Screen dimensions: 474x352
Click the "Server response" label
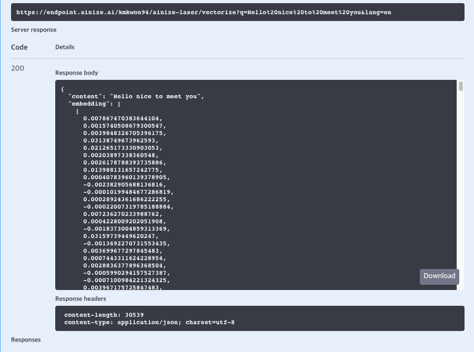(x=34, y=29)
